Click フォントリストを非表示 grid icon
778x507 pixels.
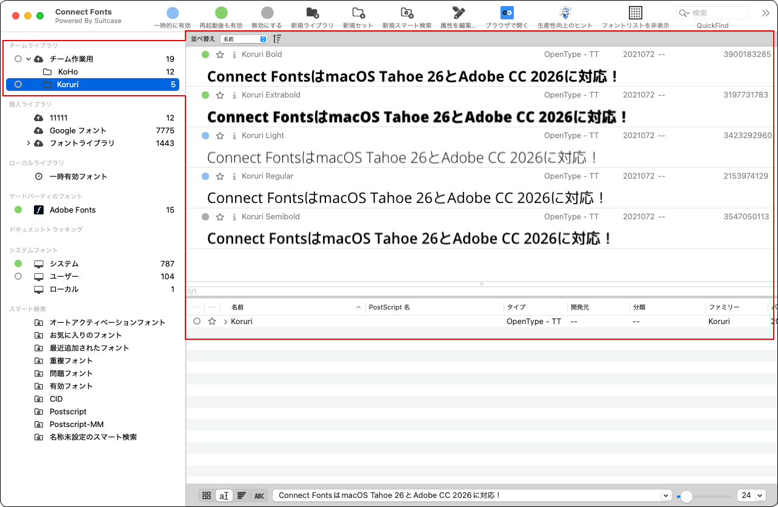click(x=636, y=13)
